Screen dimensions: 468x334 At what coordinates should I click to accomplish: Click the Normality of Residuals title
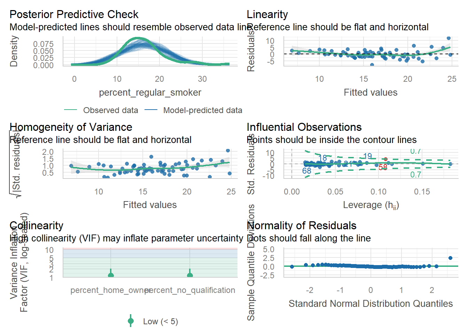[x=302, y=226]
